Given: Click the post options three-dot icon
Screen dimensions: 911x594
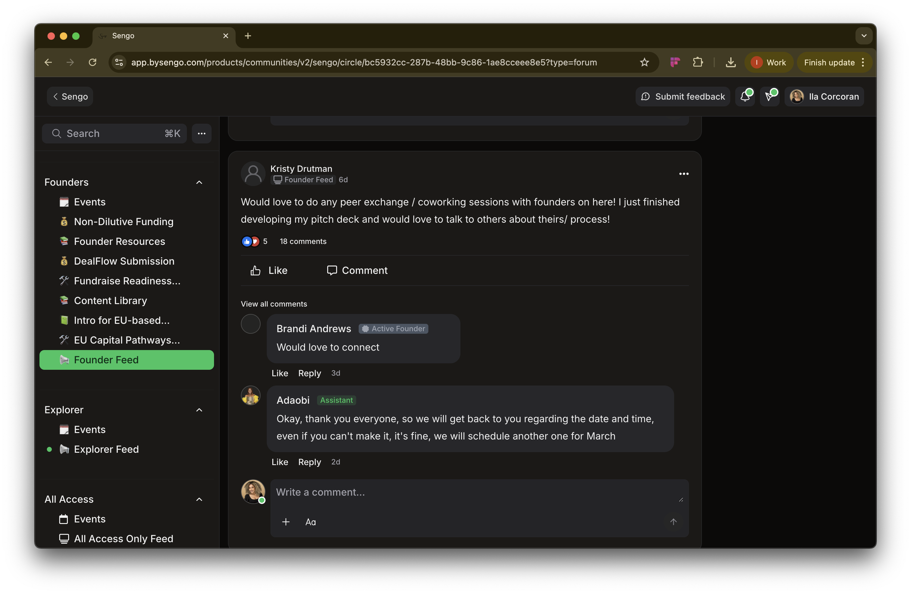Looking at the screenshot, I should [684, 174].
